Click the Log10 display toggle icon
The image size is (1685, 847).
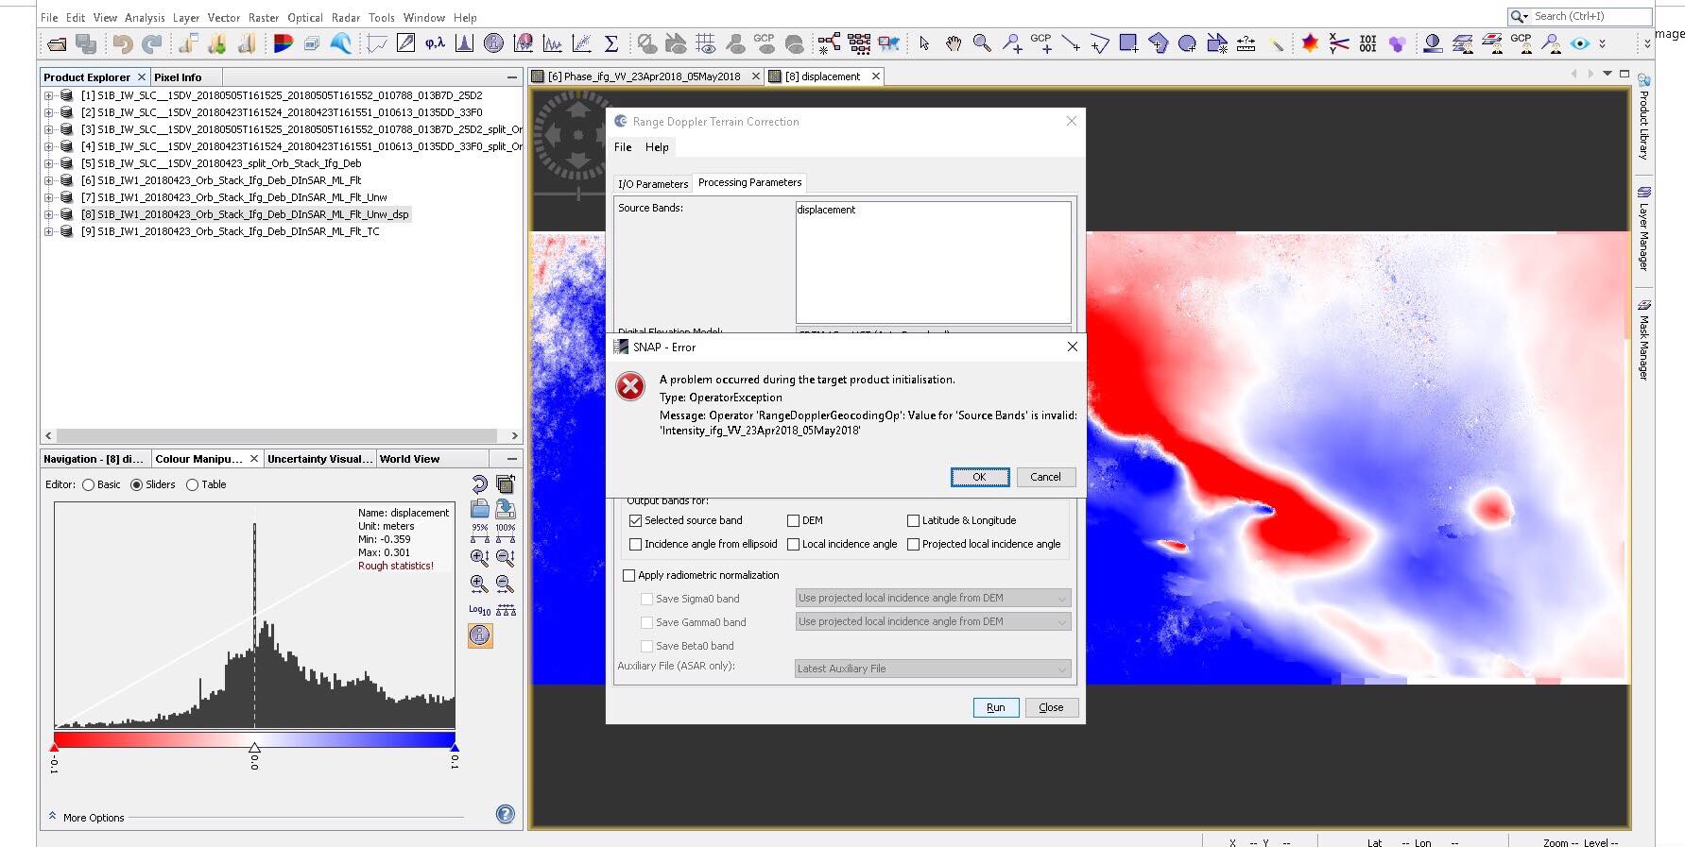click(479, 610)
